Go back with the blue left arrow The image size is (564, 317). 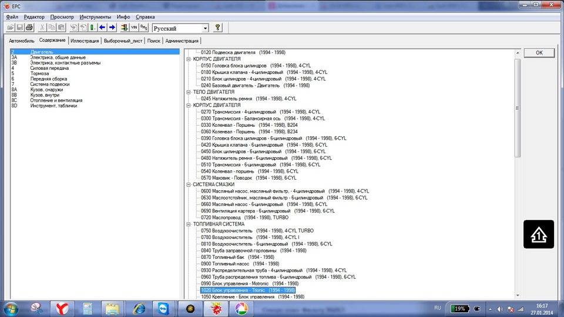click(102, 28)
